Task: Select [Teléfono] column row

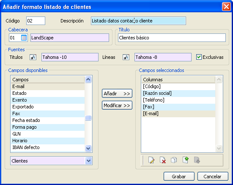Action: (x=178, y=100)
